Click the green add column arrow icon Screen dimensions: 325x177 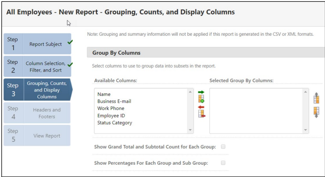201,96
